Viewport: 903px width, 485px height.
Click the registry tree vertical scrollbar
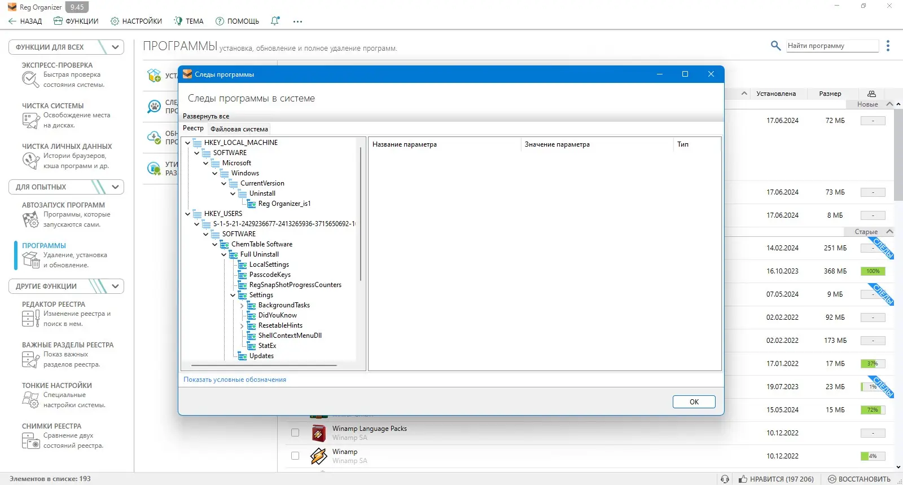pyautogui.click(x=361, y=214)
